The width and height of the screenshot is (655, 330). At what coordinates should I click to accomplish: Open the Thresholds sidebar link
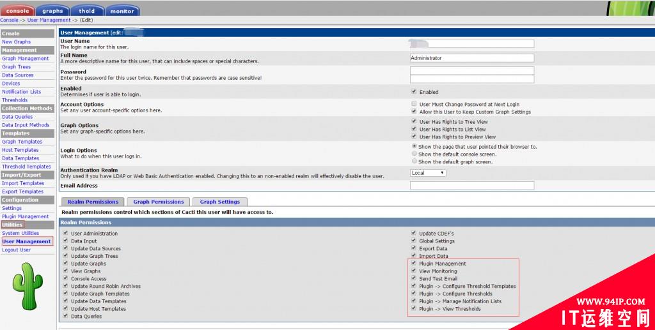pyautogui.click(x=15, y=100)
